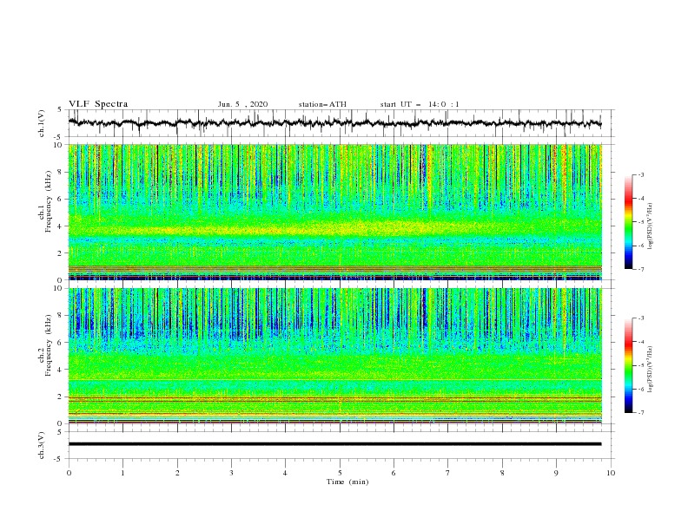Click the date label Jun. 5, 2020

point(242,104)
